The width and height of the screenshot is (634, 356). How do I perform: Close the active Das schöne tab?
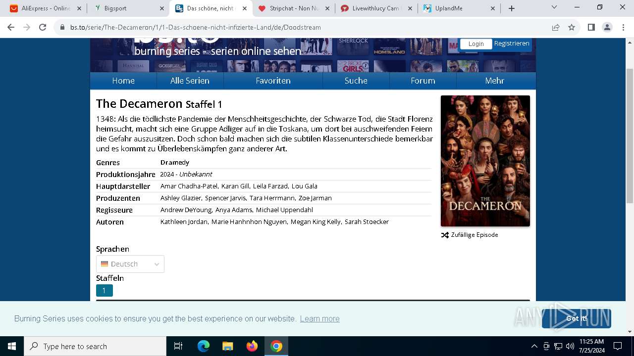[245, 8]
